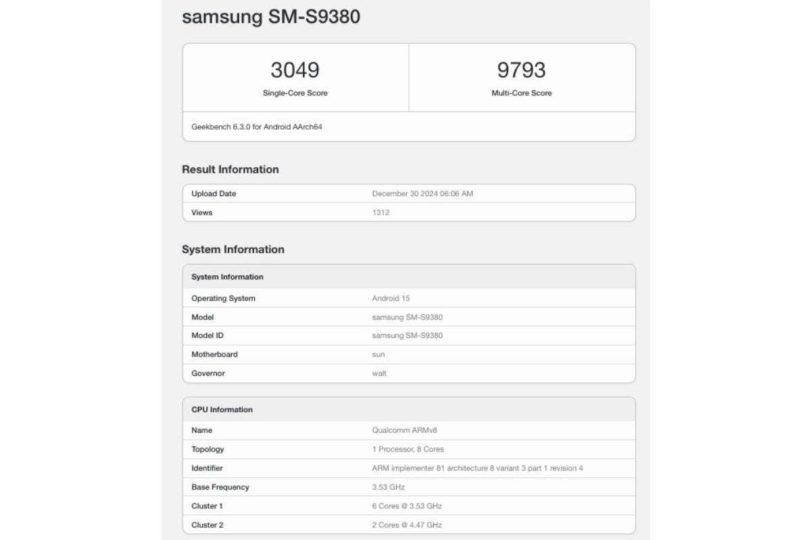
Task: Select the Android 15 operating system value
Action: point(391,298)
